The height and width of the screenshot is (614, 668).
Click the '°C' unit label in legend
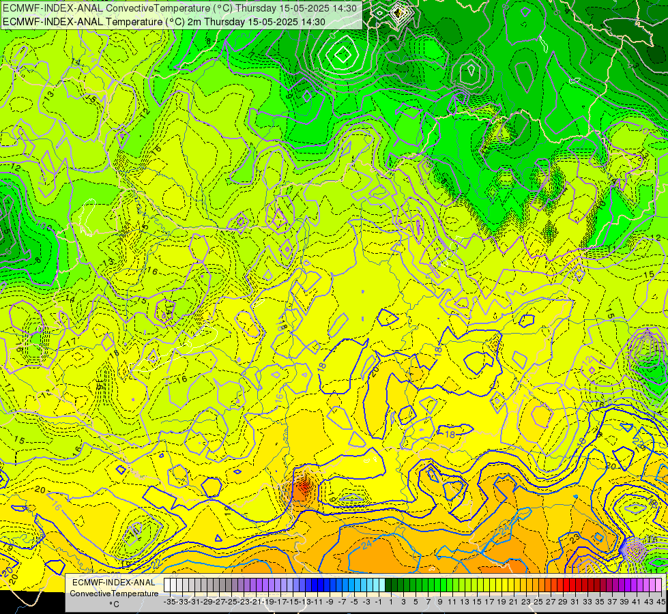pyautogui.click(x=114, y=604)
